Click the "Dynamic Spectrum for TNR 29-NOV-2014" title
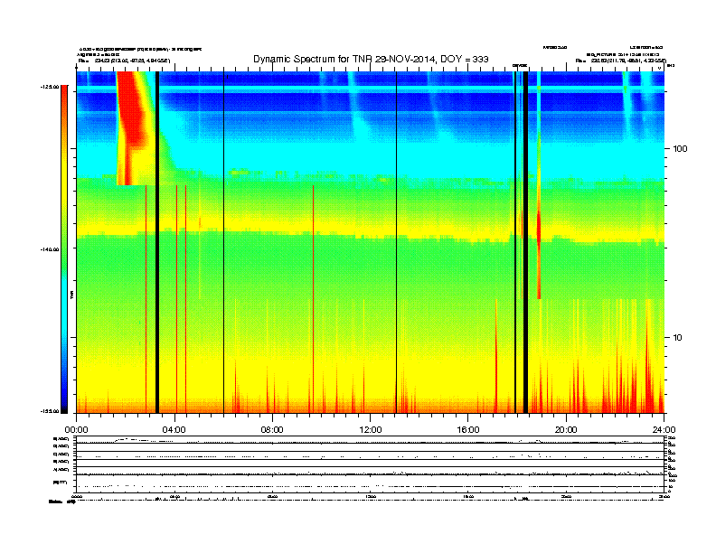This screenshot has height=553, width=716. [371, 60]
